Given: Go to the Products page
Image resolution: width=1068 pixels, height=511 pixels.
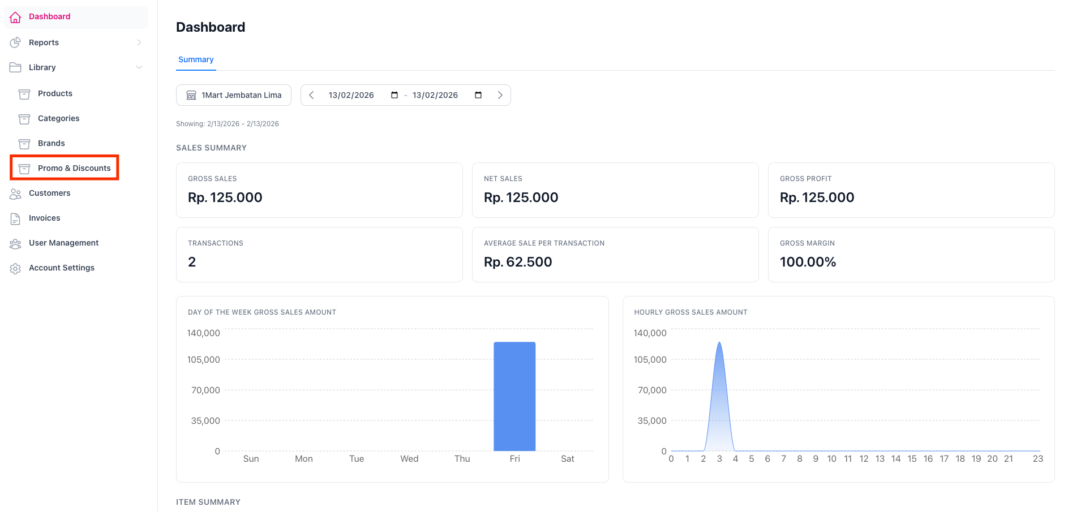Looking at the screenshot, I should point(55,93).
